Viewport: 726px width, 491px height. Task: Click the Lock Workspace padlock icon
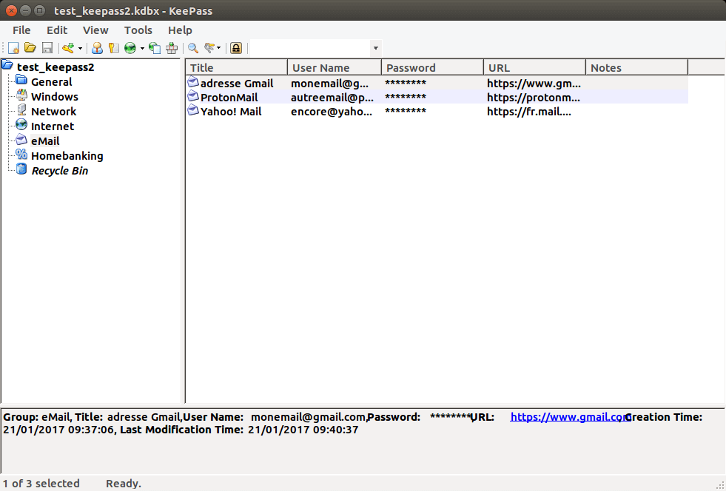236,48
